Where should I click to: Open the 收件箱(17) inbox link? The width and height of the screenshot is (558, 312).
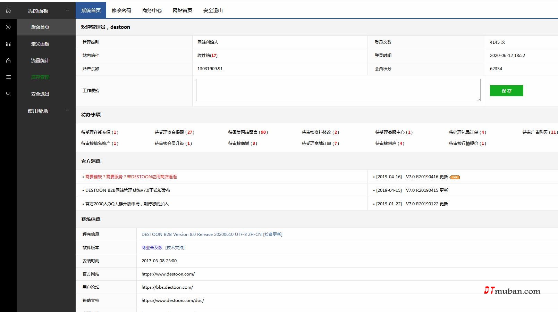(207, 56)
